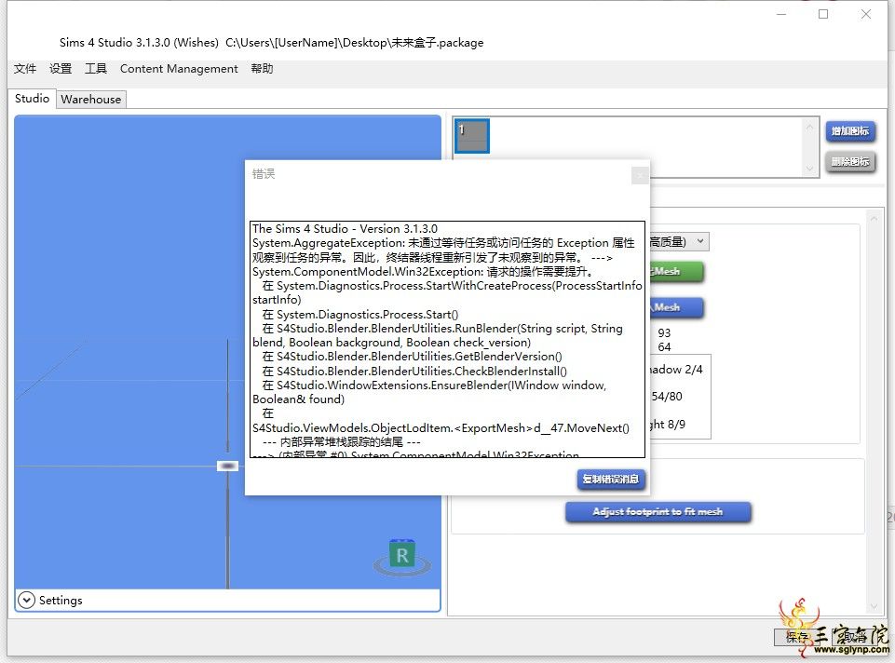Click the 复制错误消息 button
895x663 pixels.
(611, 480)
